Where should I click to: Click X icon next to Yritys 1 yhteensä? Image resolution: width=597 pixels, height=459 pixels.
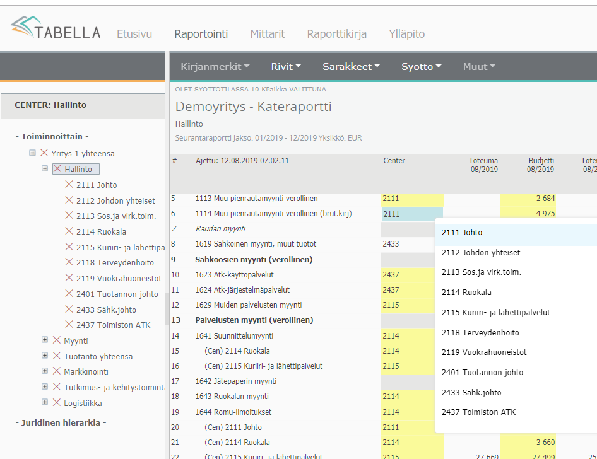[x=44, y=153]
